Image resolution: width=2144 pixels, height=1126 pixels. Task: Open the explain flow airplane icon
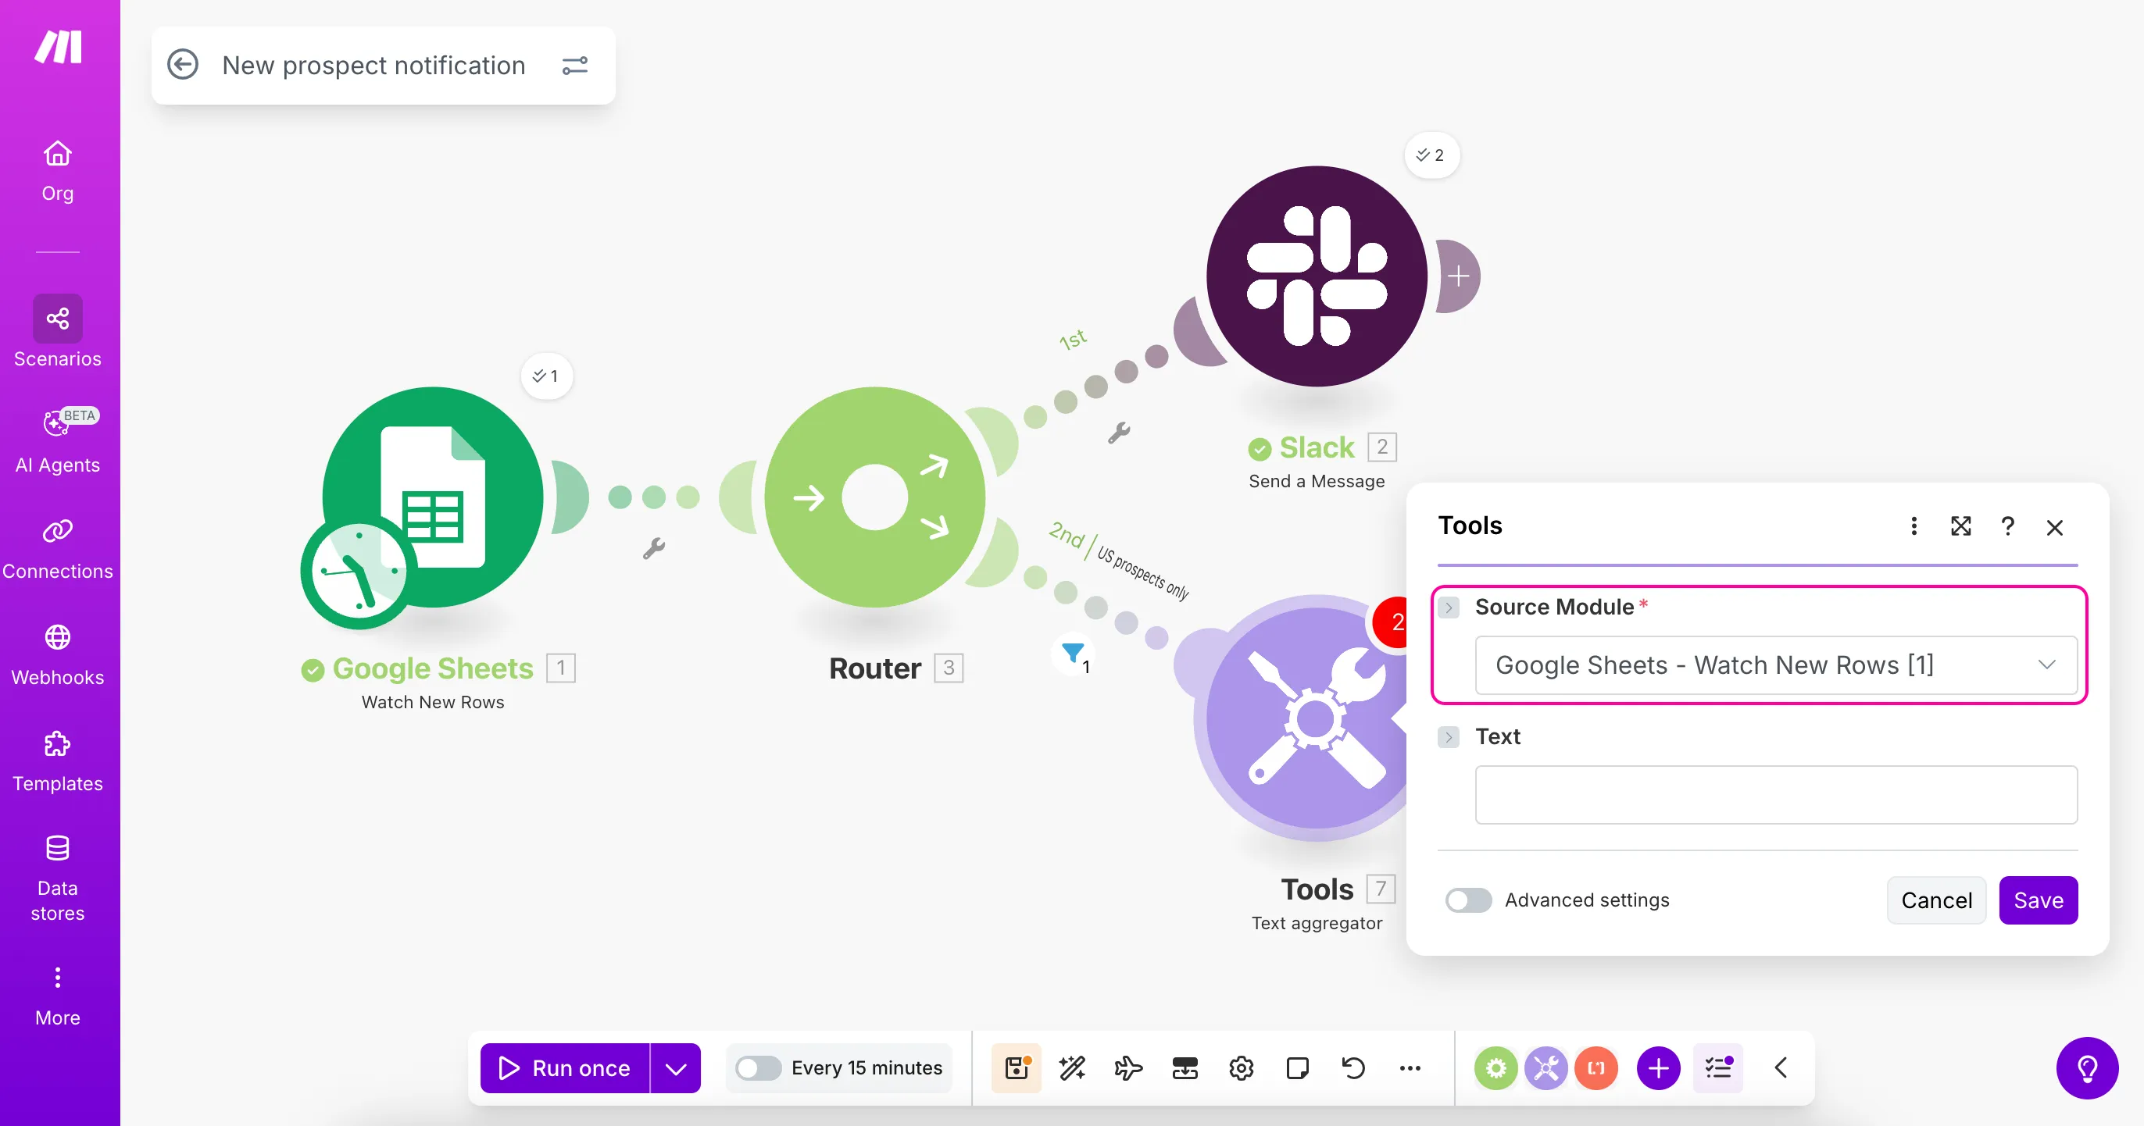tap(1128, 1067)
